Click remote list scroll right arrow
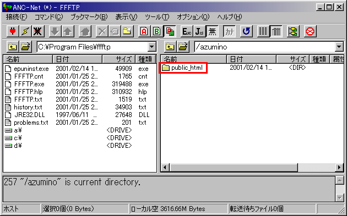Viewport: 347px width, 216px height. pyautogui.click(x=339, y=168)
